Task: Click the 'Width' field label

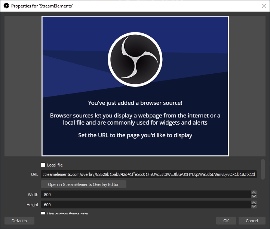Action: point(33,195)
